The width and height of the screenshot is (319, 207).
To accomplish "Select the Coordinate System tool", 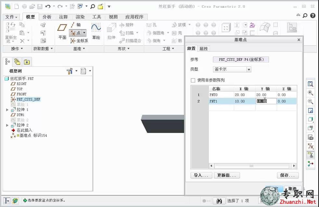I will [x=79, y=41].
